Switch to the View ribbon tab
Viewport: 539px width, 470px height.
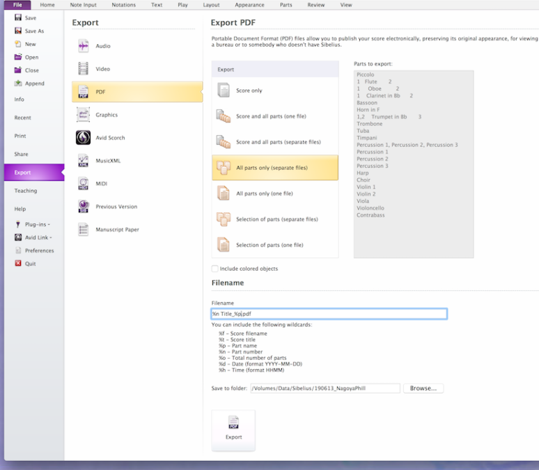click(346, 5)
